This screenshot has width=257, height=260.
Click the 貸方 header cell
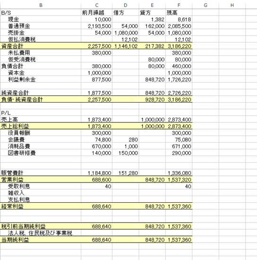click(152, 13)
